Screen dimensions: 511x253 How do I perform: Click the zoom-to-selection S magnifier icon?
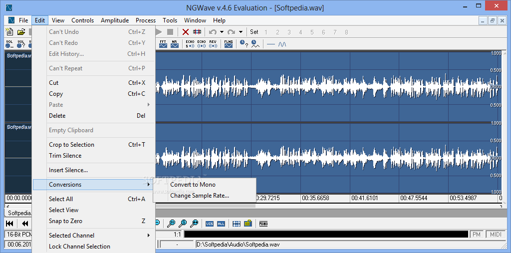click(183, 224)
